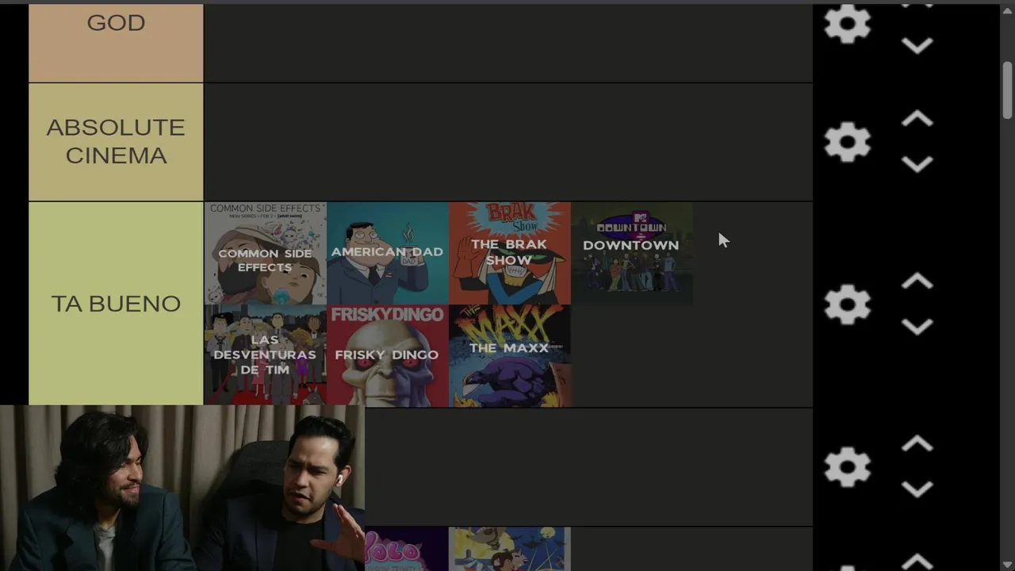The height and width of the screenshot is (571, 1015).
Task: Move TA BUENO tier down
Action: pyautogui.click(x=917, y=327)
